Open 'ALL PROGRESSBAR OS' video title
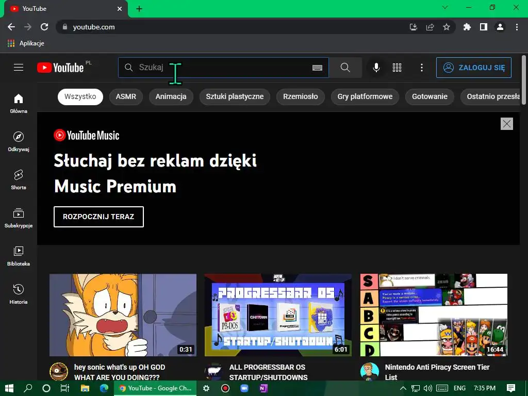 268,372
